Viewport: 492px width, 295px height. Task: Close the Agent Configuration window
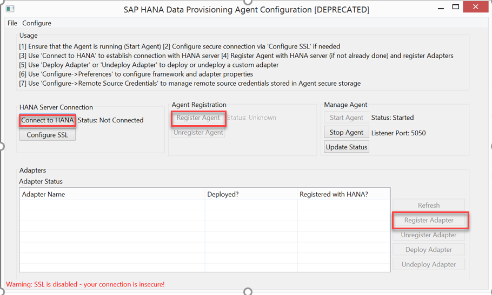[x=476, y=7]
